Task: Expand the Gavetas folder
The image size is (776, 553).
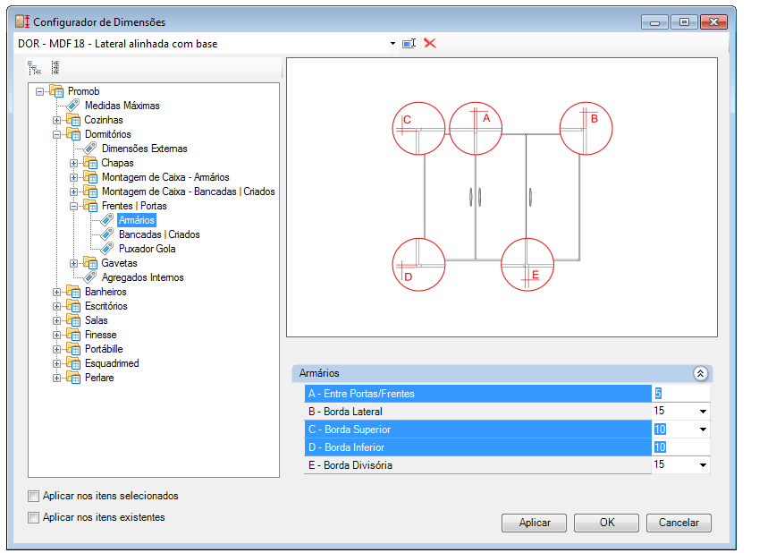Action: (x=73, y=264)
